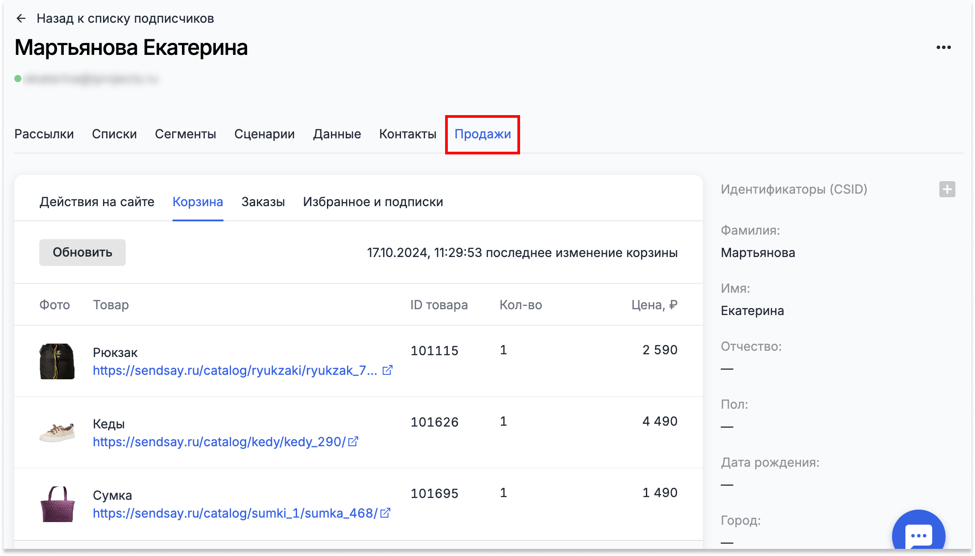Viewport: 975px width, 556px height.
Task: Click the Рюкзак product photo
Action: (x=57, y=361)
